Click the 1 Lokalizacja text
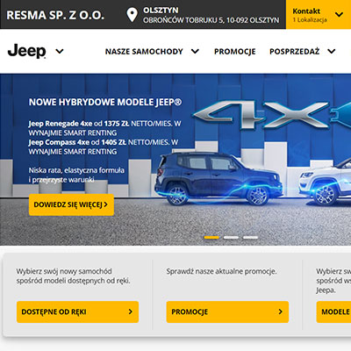The width and height of the screenshot is (351, 351). (x=310, y=20)
